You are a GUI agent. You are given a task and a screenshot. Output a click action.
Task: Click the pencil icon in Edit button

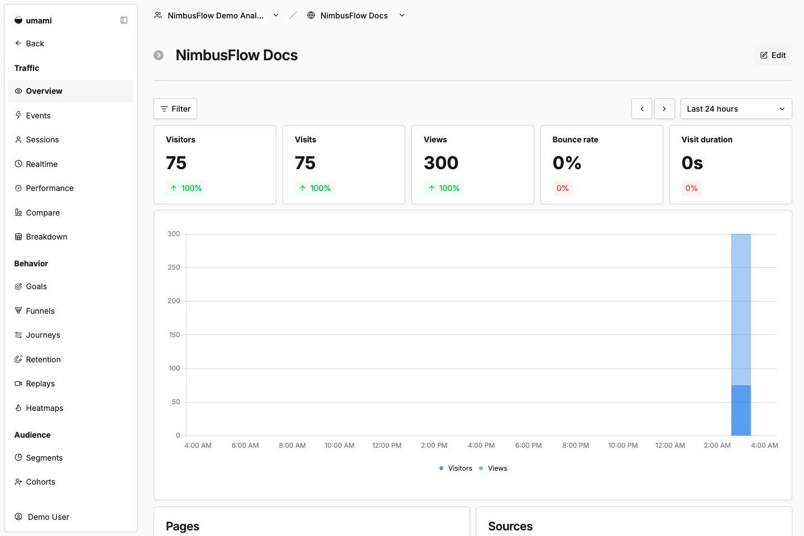point(764,55)
